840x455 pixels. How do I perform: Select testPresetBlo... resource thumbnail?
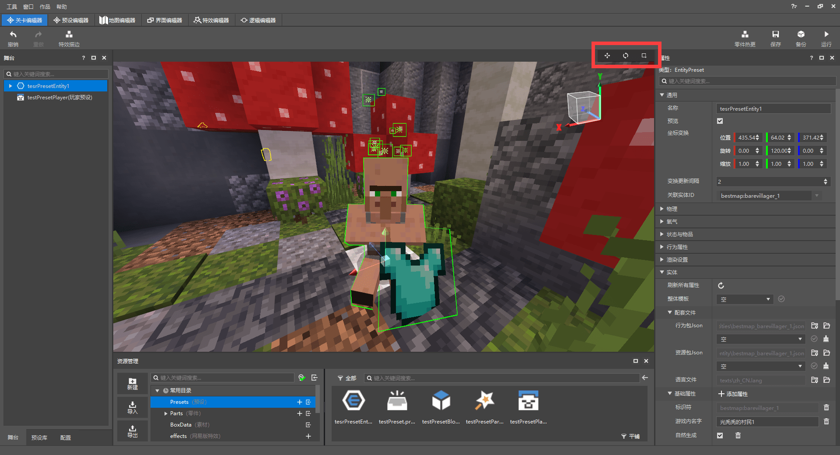pos(441,407)
